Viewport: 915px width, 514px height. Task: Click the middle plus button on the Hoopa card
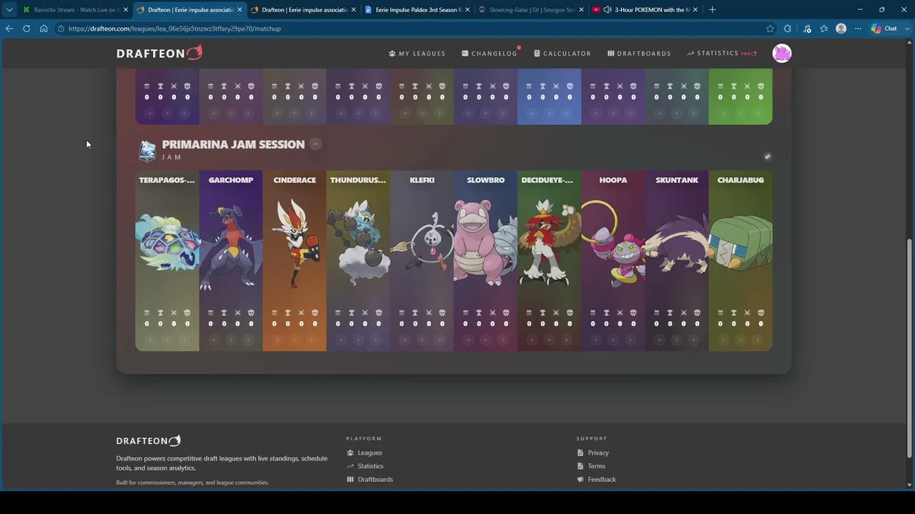click(x=613, y=340)
